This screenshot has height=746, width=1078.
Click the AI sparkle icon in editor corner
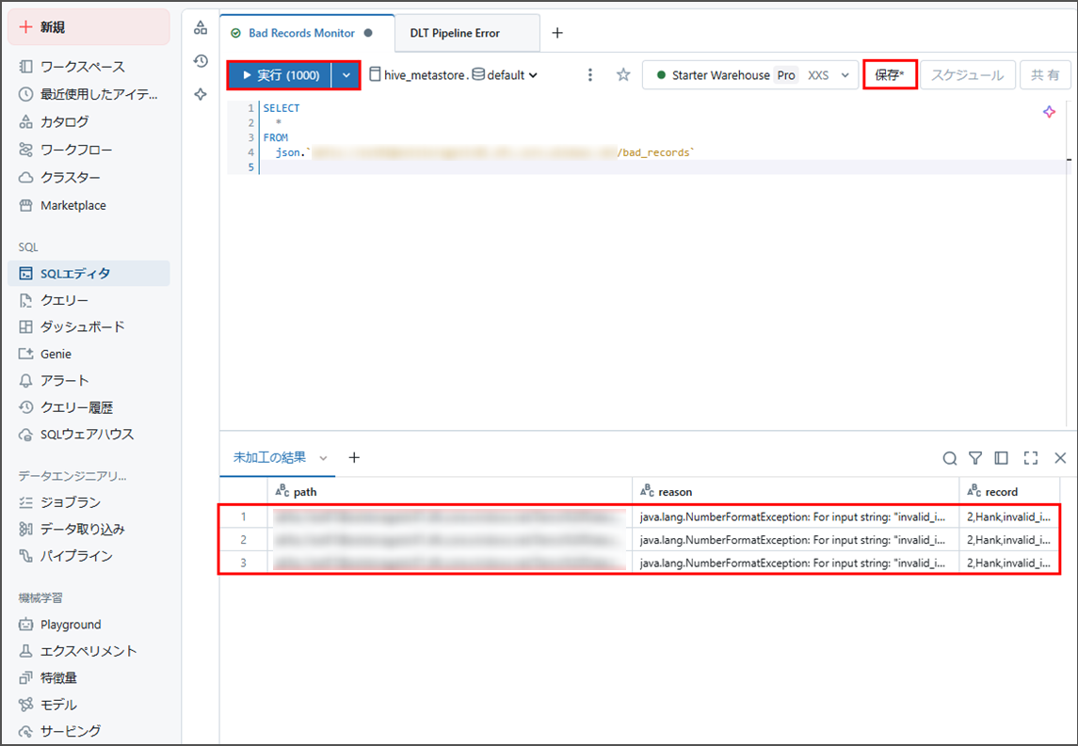(x=1049, y=112)
